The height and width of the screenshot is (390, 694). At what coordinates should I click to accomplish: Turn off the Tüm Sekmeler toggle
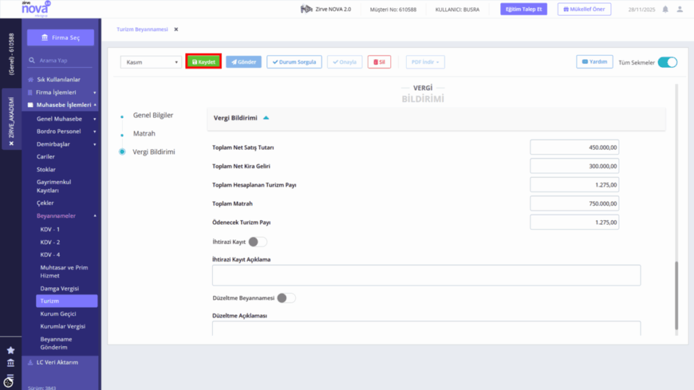(668, 62)
